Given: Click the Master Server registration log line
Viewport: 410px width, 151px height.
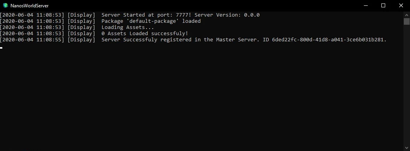Looking at the screenshot, I should tap(193, 40).
